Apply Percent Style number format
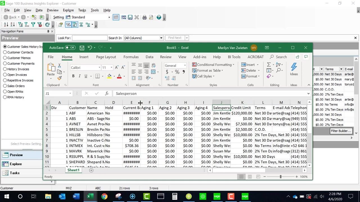 coord(177,72)
